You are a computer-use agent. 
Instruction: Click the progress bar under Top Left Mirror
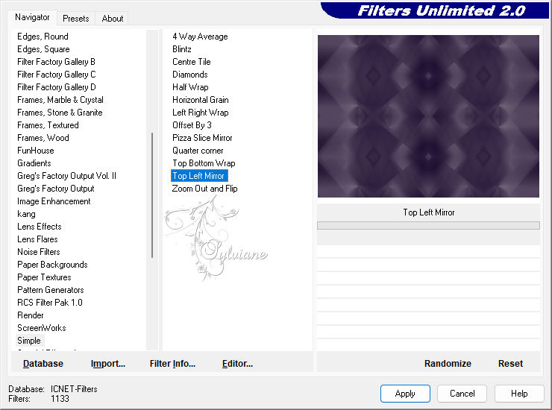click(428, 226)
